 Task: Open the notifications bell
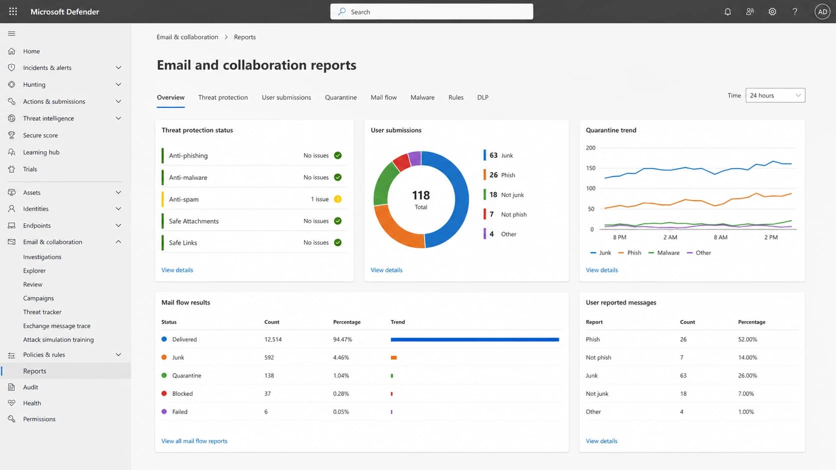[x=727, y=11]
